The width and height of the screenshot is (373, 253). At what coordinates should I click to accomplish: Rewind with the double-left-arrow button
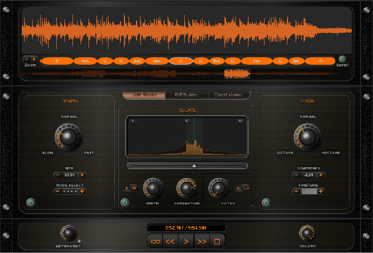coord(170,242)
